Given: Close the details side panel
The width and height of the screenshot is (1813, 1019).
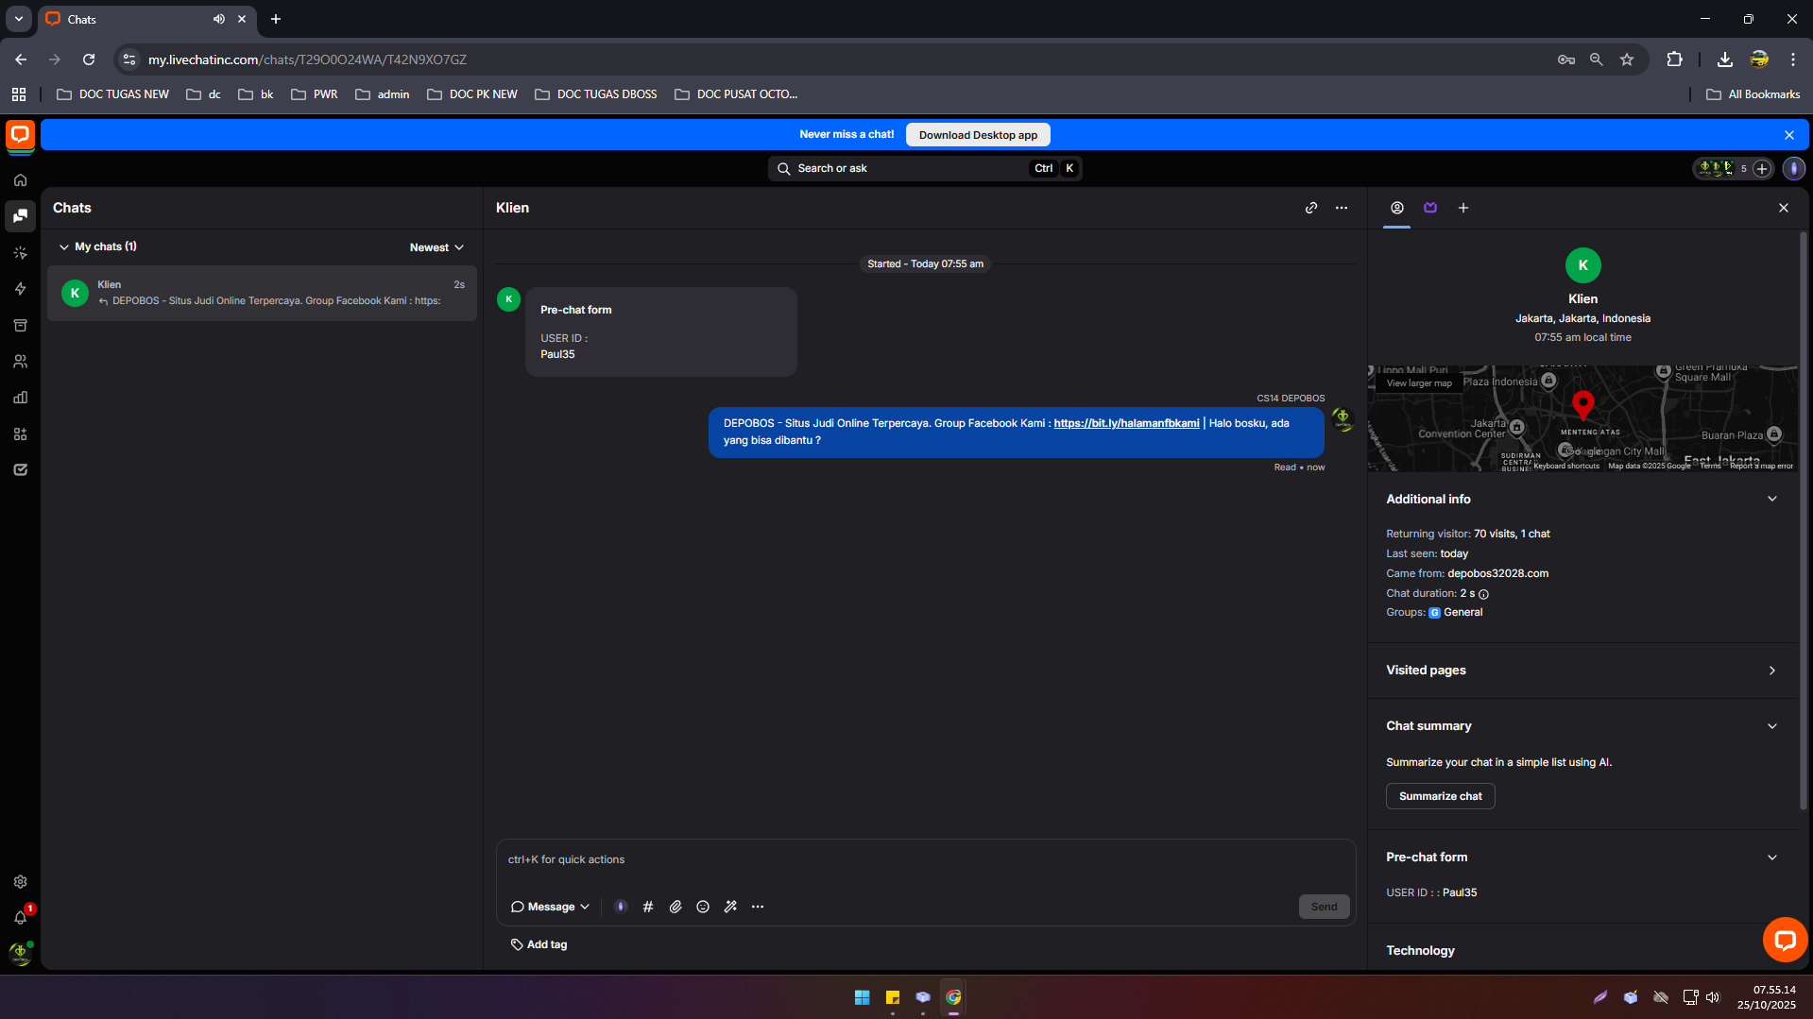Looking at the screenshot, I should [x=1784, y=208].
